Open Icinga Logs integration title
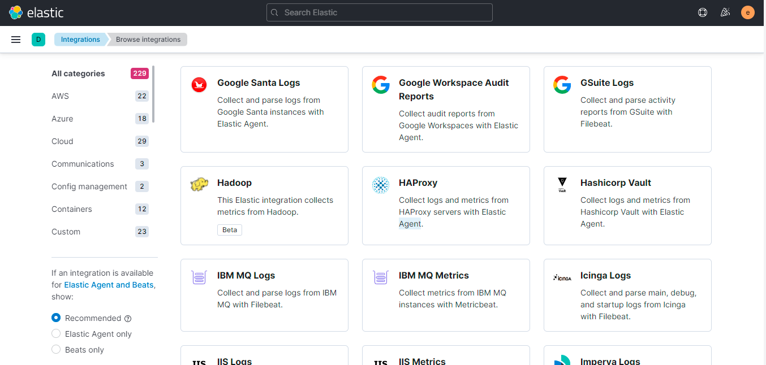 tap(605, 275)
